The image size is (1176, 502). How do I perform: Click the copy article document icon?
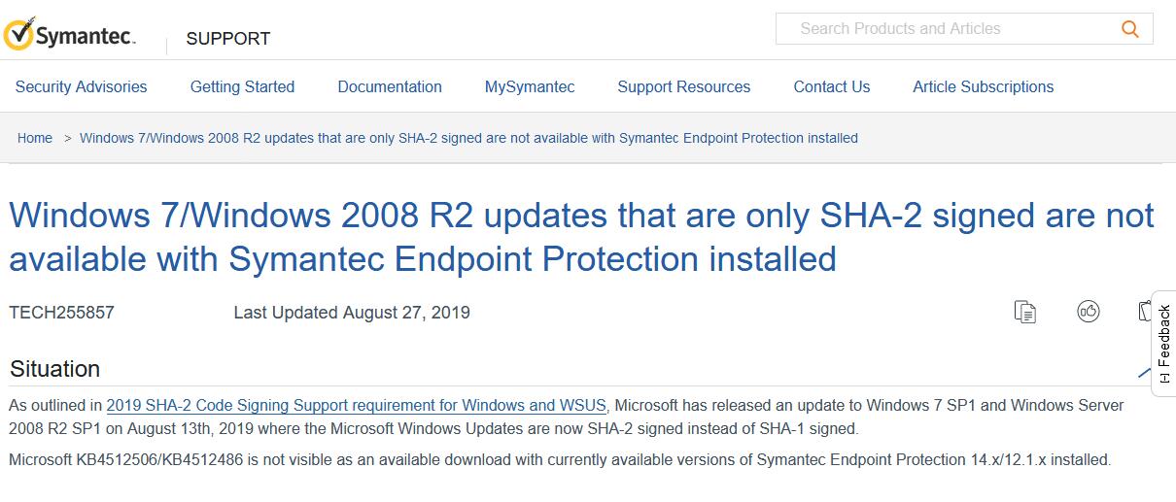[x=1024, y=312]
